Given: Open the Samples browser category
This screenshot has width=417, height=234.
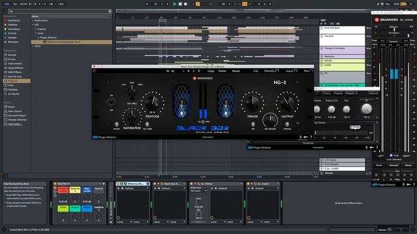Looking at the screenshot, I should pos(13,90).
